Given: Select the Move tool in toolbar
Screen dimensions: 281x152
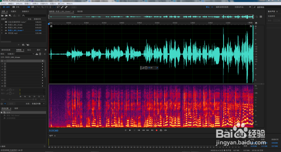Looking at the screenshot, I should pos(38,7).
